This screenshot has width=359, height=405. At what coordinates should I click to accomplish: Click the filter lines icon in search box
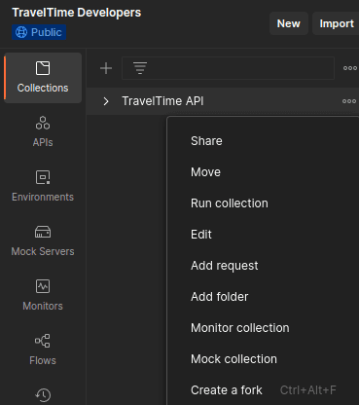140,68
